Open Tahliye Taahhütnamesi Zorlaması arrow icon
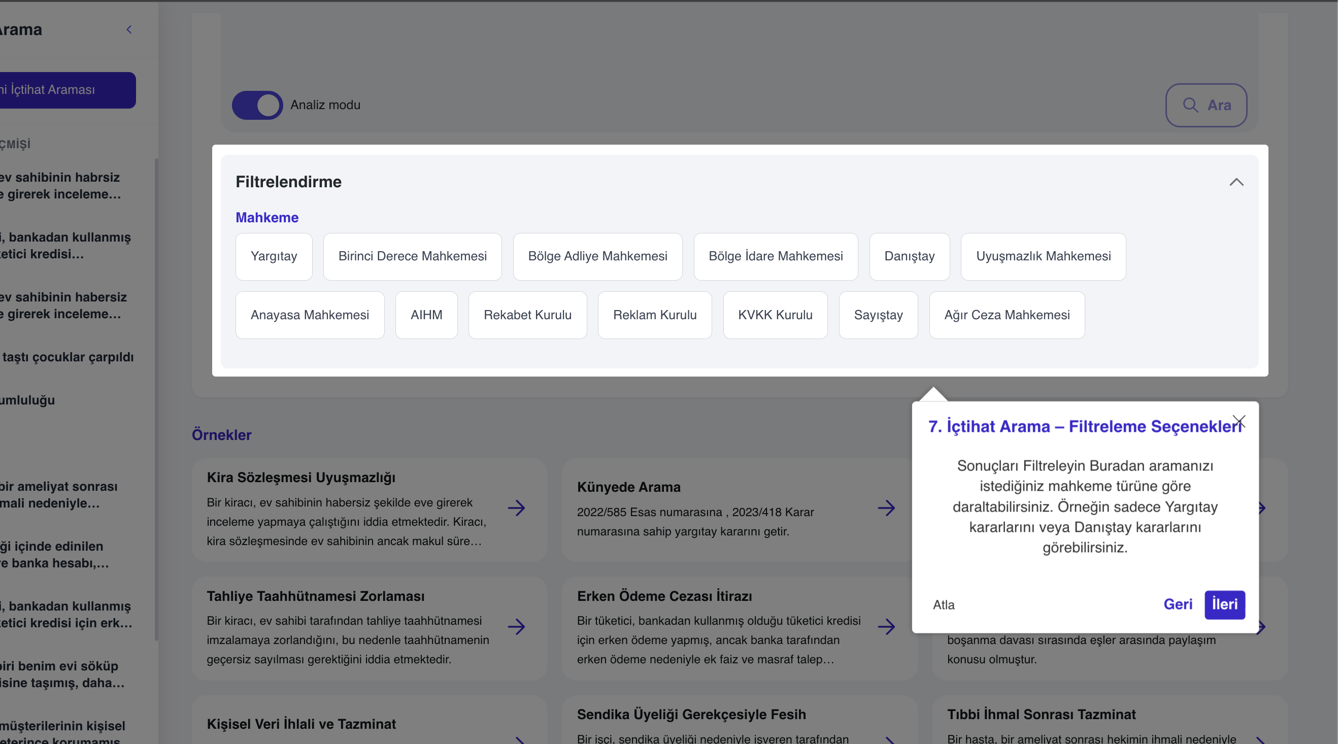Screen dimensions: 1338x744 click(x=516, y=626)
